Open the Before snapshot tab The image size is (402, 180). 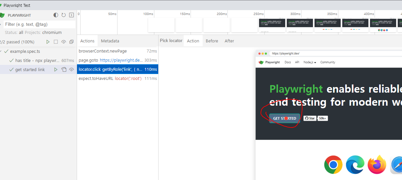tap(212, 41)
